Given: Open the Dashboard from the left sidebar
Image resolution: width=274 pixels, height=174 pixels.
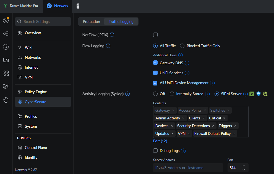Looking at the screenshot, I should (6, 21).
